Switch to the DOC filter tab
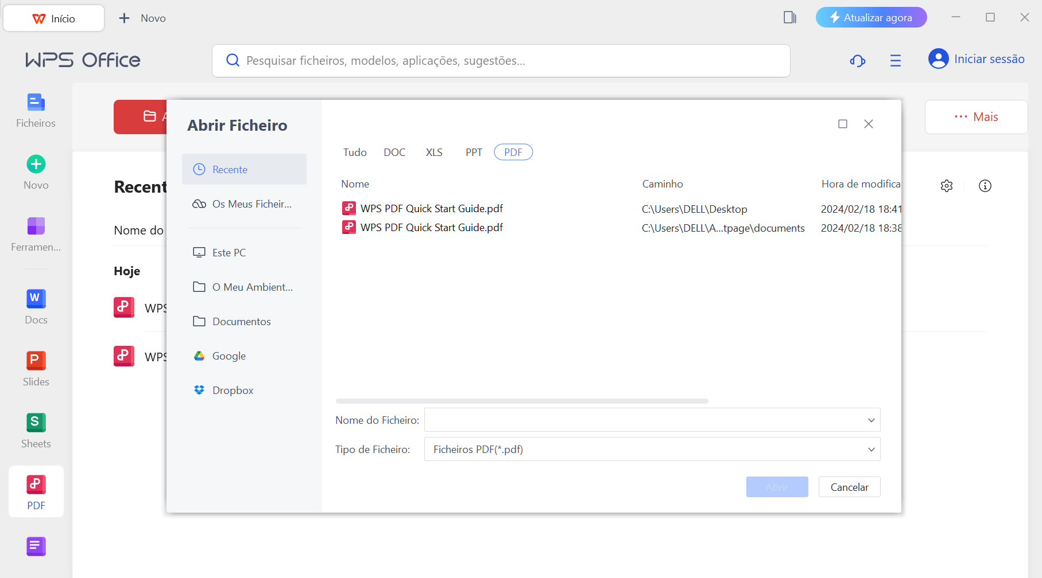1042x578 pixels. [x=394, y=152]
